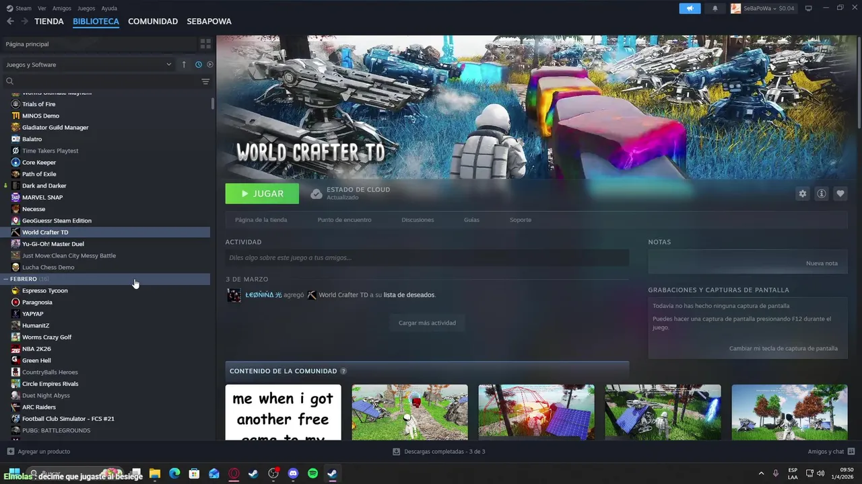Screen dimensions: 862x484
Task: Open Spotify from the taskbar
Action: 312,473
